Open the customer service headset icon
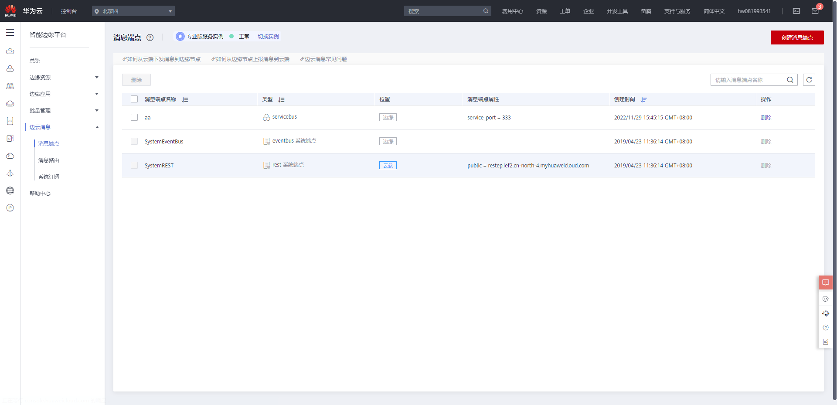The height and width of the screenshot is (405, 837). click(x=826, y=313)
